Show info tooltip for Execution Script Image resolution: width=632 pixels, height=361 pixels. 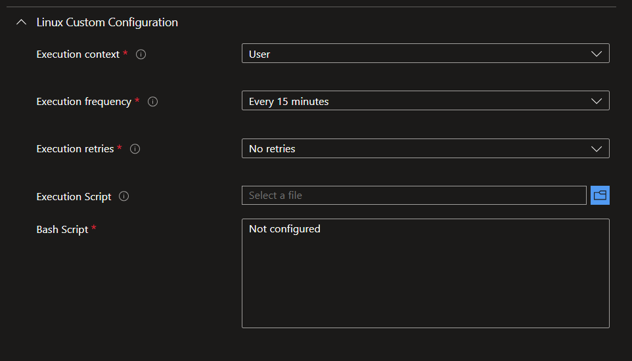(124, 196)
